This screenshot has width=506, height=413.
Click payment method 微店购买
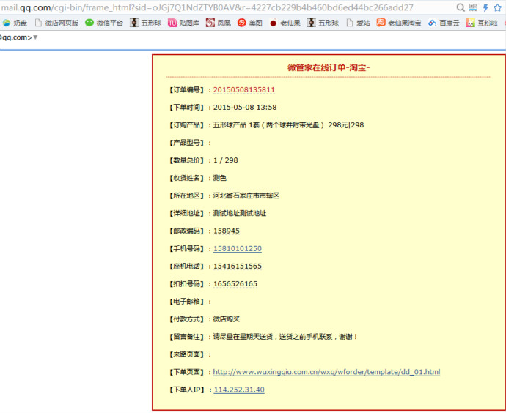click(227, 319)
